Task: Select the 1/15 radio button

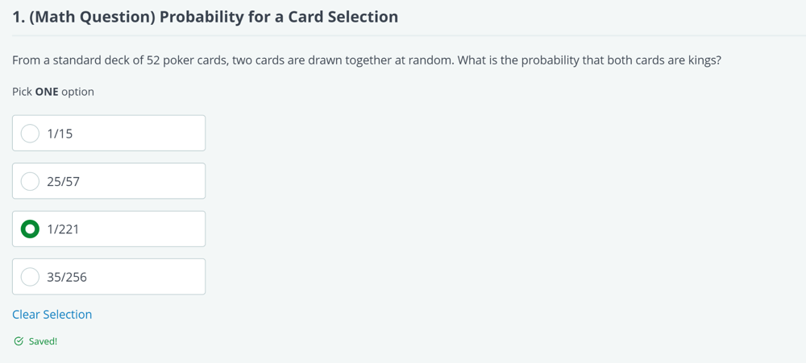Action: [30, 134]
